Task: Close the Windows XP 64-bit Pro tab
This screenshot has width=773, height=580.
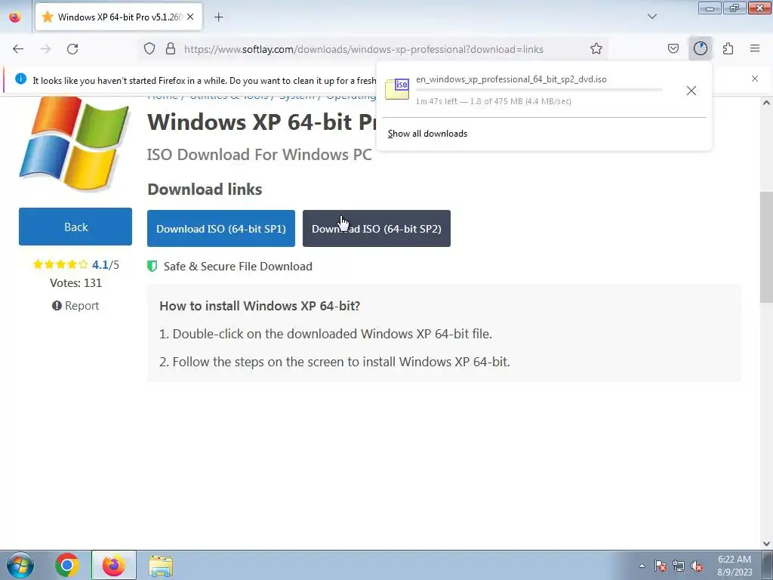Action: [x=190, y=17]
